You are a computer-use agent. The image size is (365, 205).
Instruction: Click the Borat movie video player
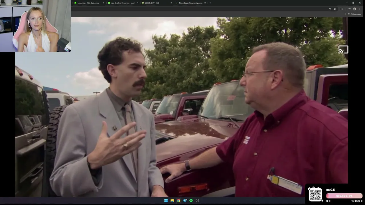[x=181, y=107]
